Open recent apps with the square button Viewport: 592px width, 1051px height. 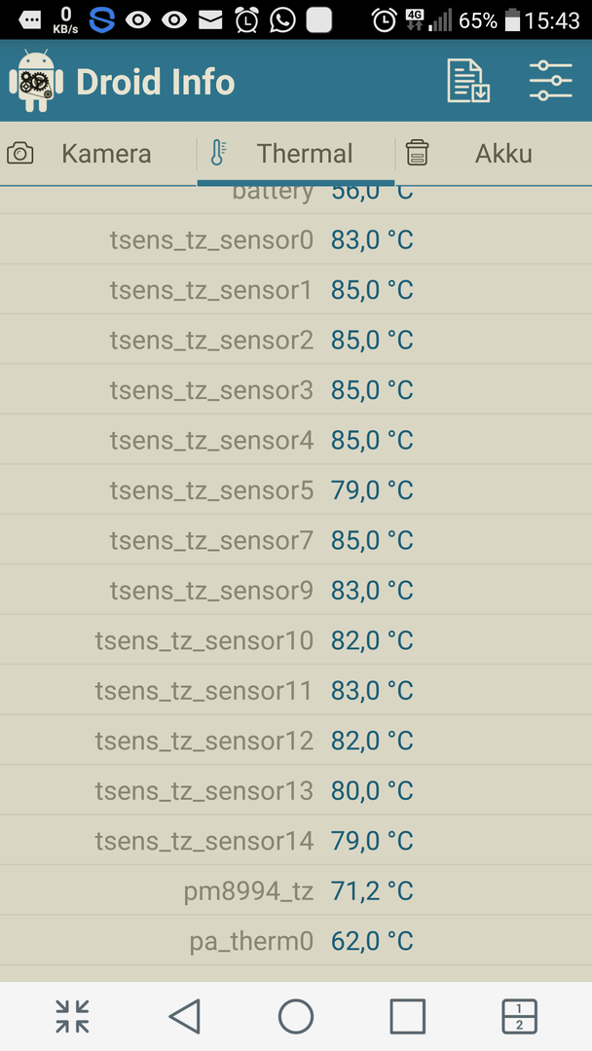(408, 1016)
